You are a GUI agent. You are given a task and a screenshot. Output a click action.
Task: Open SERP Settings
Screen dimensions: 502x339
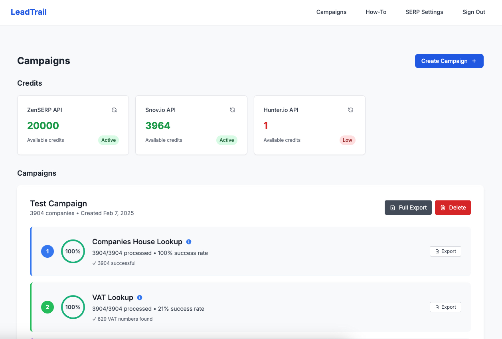tap(424, 12)
